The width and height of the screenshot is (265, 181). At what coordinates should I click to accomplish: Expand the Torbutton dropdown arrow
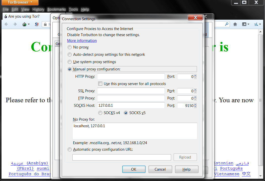29,24
